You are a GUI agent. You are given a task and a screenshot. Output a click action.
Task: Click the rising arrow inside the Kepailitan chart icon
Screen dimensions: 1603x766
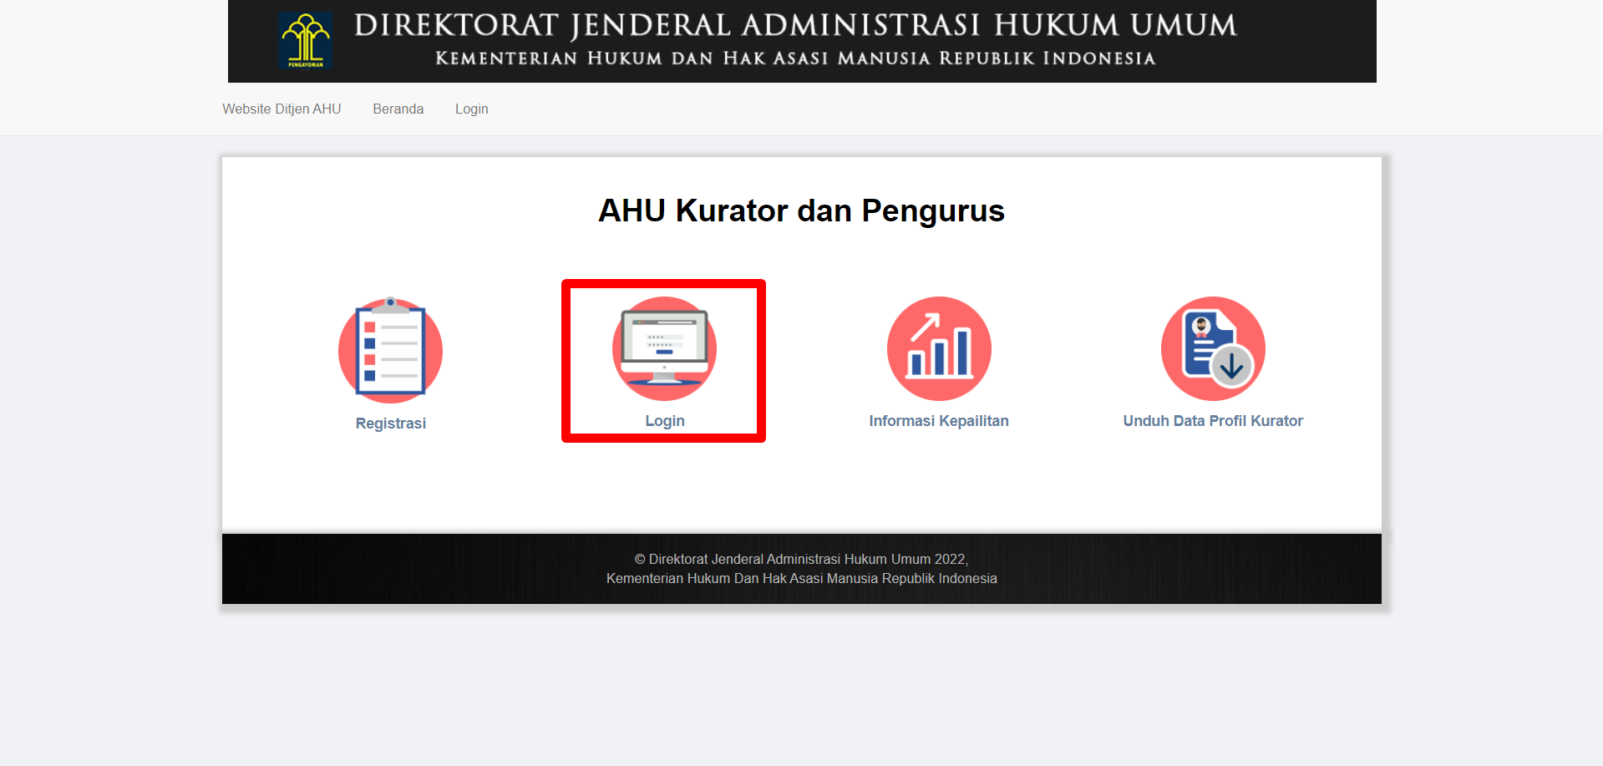926,327
